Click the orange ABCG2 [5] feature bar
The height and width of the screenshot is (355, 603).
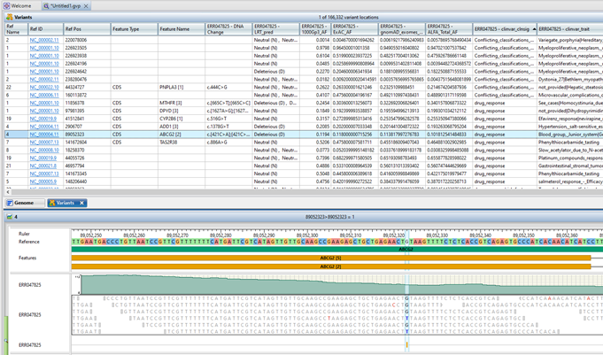coord(332,257)
